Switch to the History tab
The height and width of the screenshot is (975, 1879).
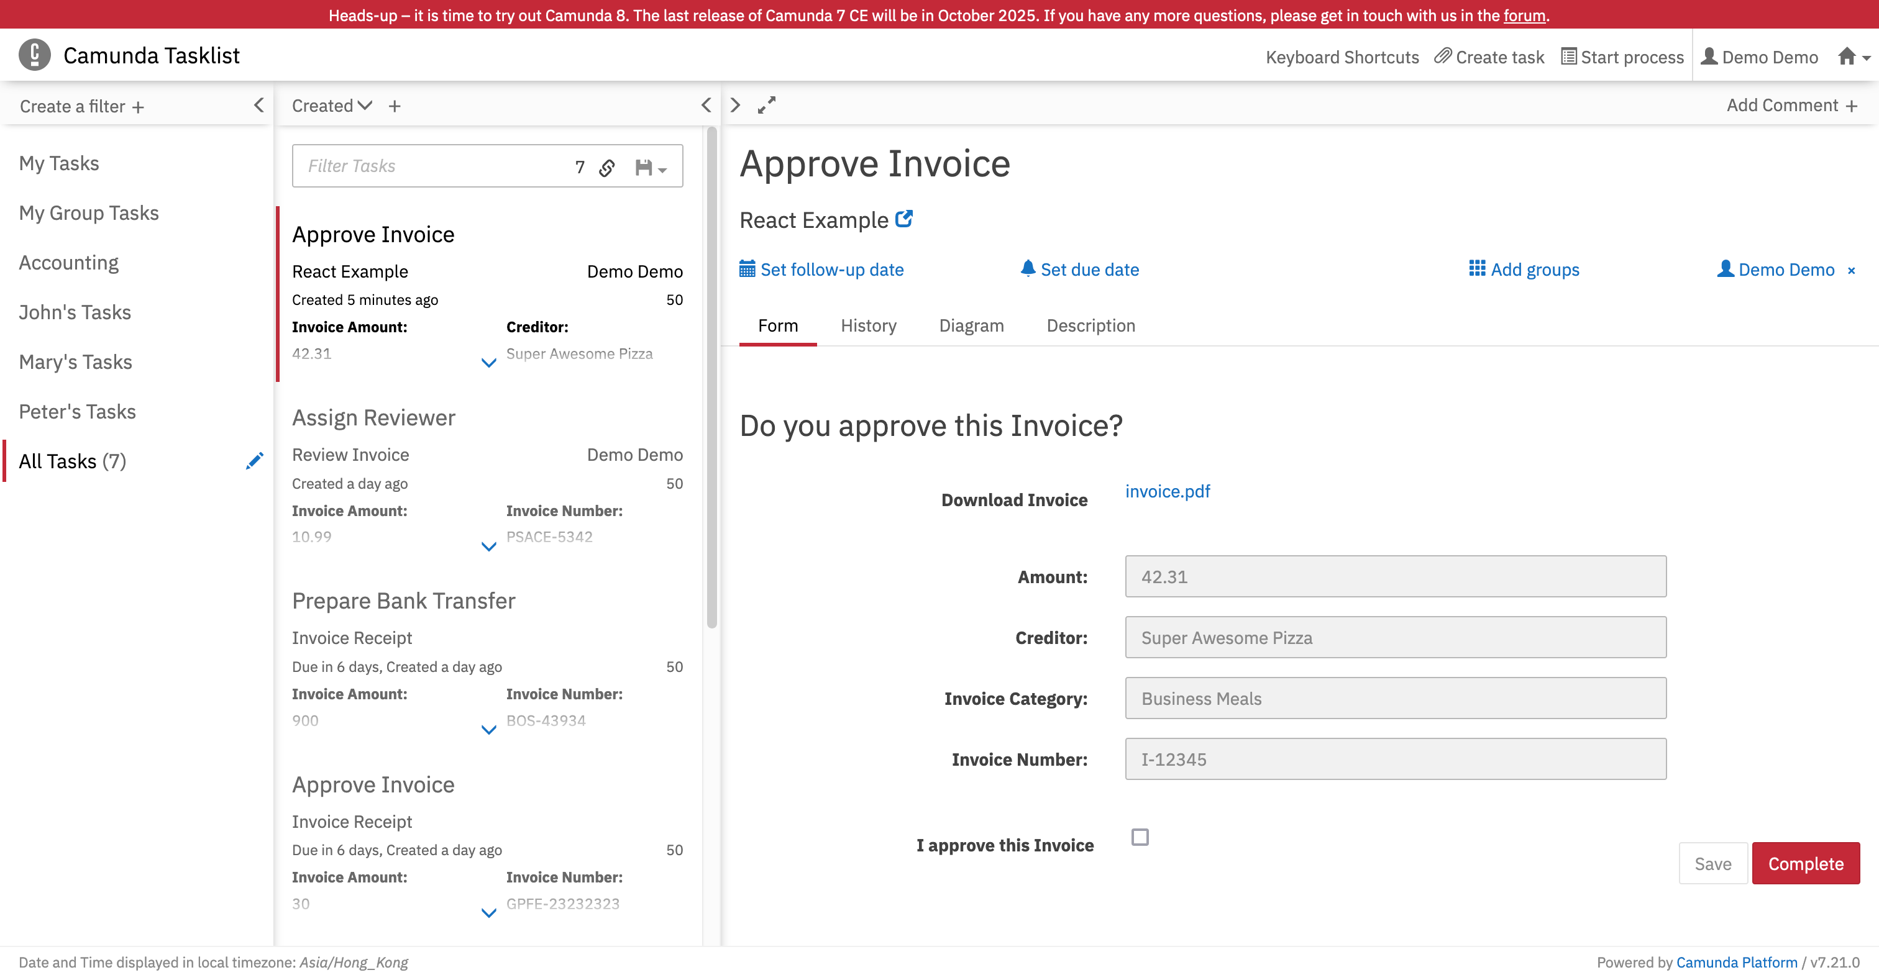point(868,326)
